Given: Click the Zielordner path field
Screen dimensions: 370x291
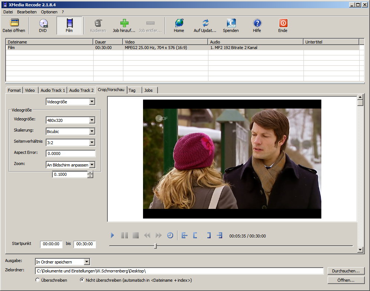Looking at the screenshot, I should [179, 271].
